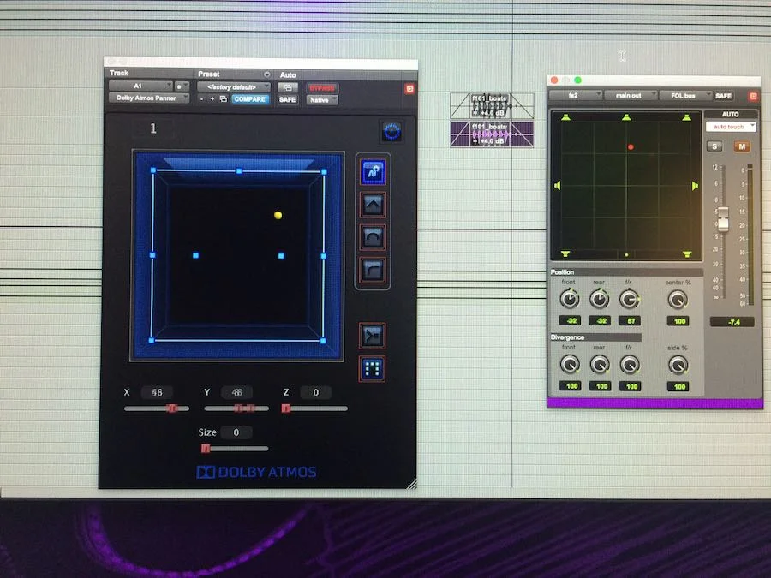Toggle the M mute button

[742, 146]
